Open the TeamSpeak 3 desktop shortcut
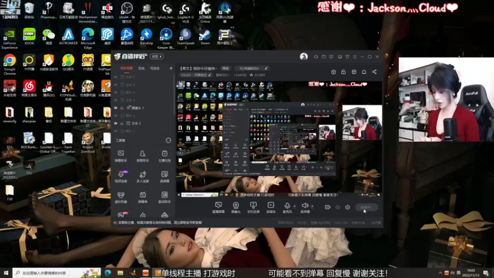 point(186,38)
